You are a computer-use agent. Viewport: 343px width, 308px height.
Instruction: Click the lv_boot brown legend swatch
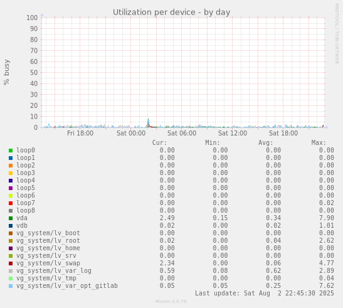tap(11, 233)
